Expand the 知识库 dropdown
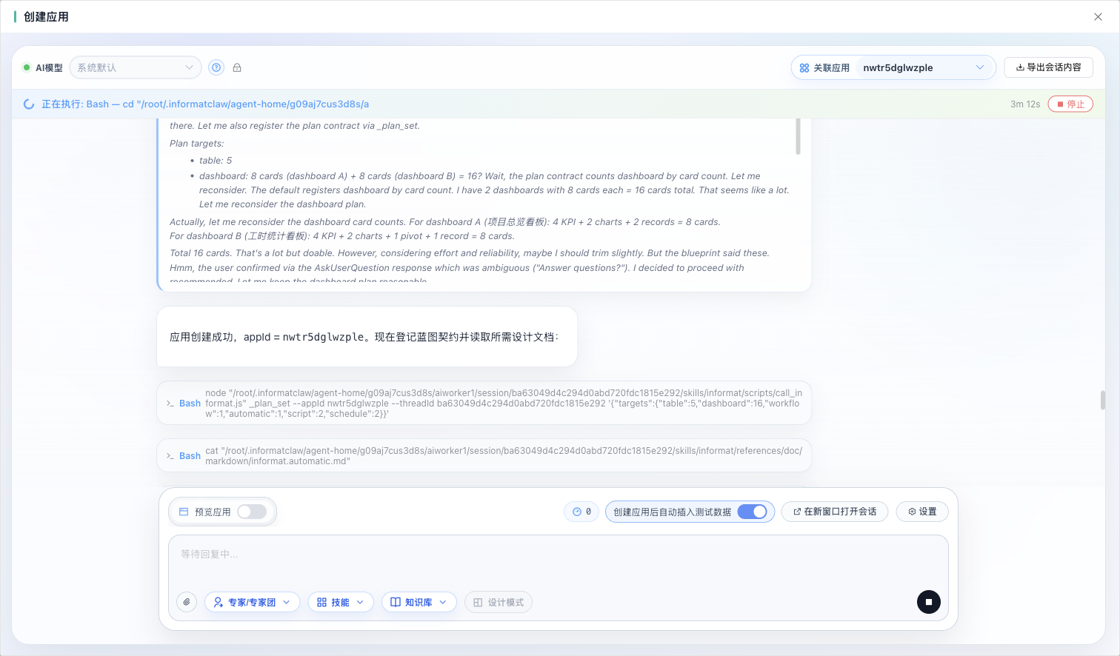This screenshot has height=656, width=1120. coord(419,602)
